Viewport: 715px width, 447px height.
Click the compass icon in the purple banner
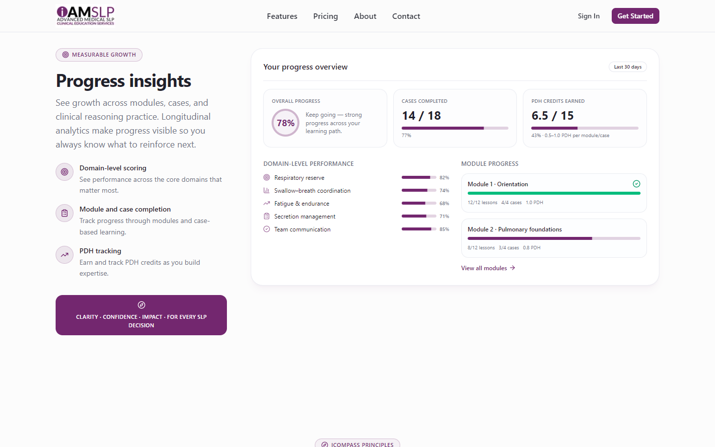(142, 305)
